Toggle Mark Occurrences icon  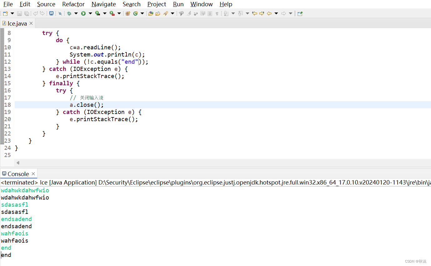tap(181, 13)
